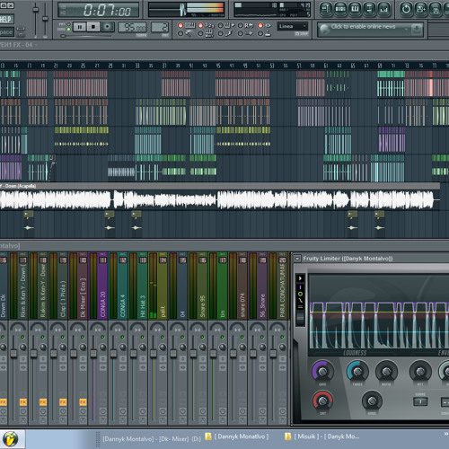The image size is (449, 449).
Task: Toggle blend recorded notes option
Action: 220,25
